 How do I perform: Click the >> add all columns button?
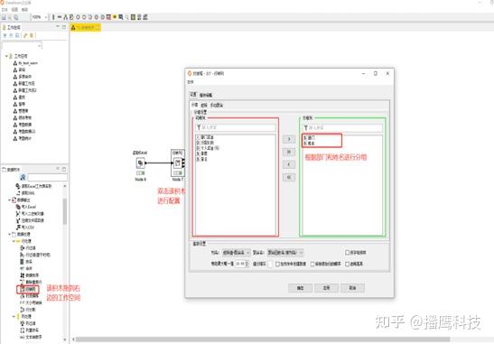tap(289, 152)
